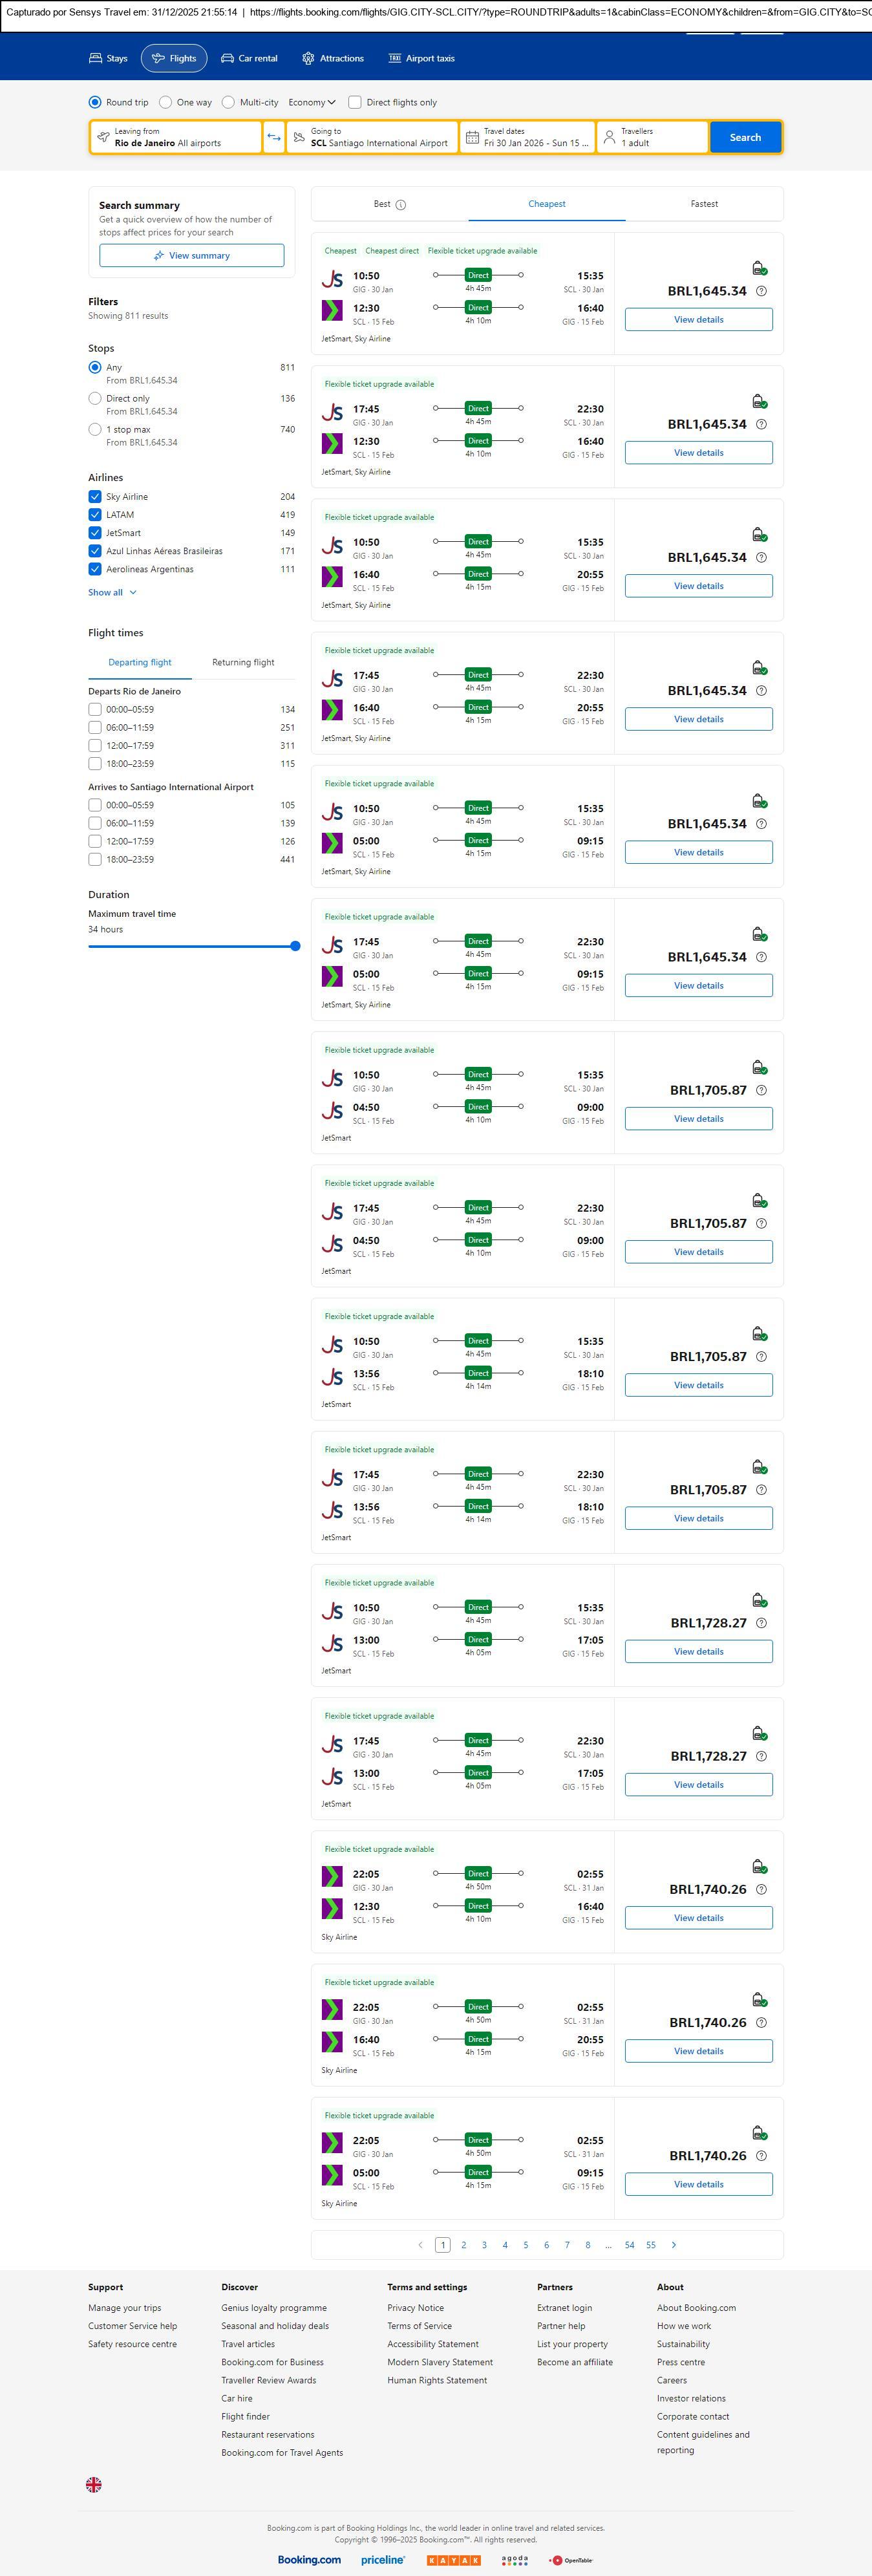Click the baggage icon on the first flight card

(x=759, y=268)
